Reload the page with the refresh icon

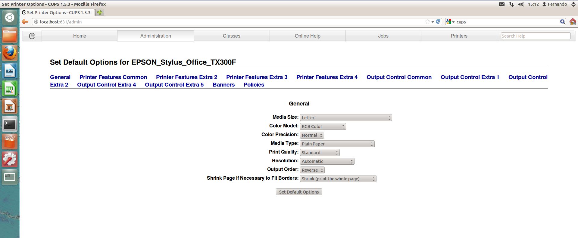(439, 22)
